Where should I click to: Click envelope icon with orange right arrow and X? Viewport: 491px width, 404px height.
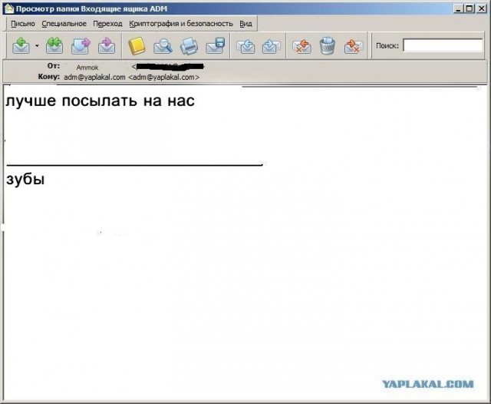pos(353,46)
